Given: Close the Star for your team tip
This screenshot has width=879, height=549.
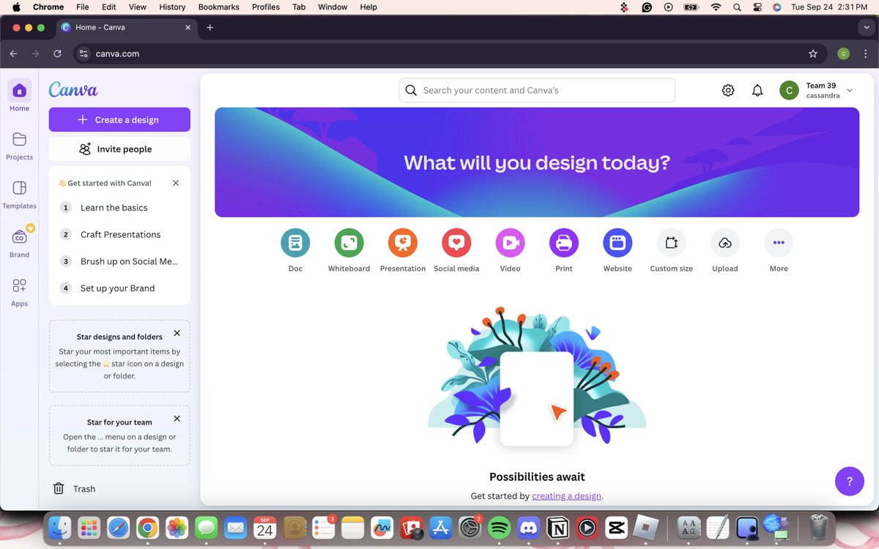Looking at the screenshot, I should pyautogui.click(x=177, y=419).
